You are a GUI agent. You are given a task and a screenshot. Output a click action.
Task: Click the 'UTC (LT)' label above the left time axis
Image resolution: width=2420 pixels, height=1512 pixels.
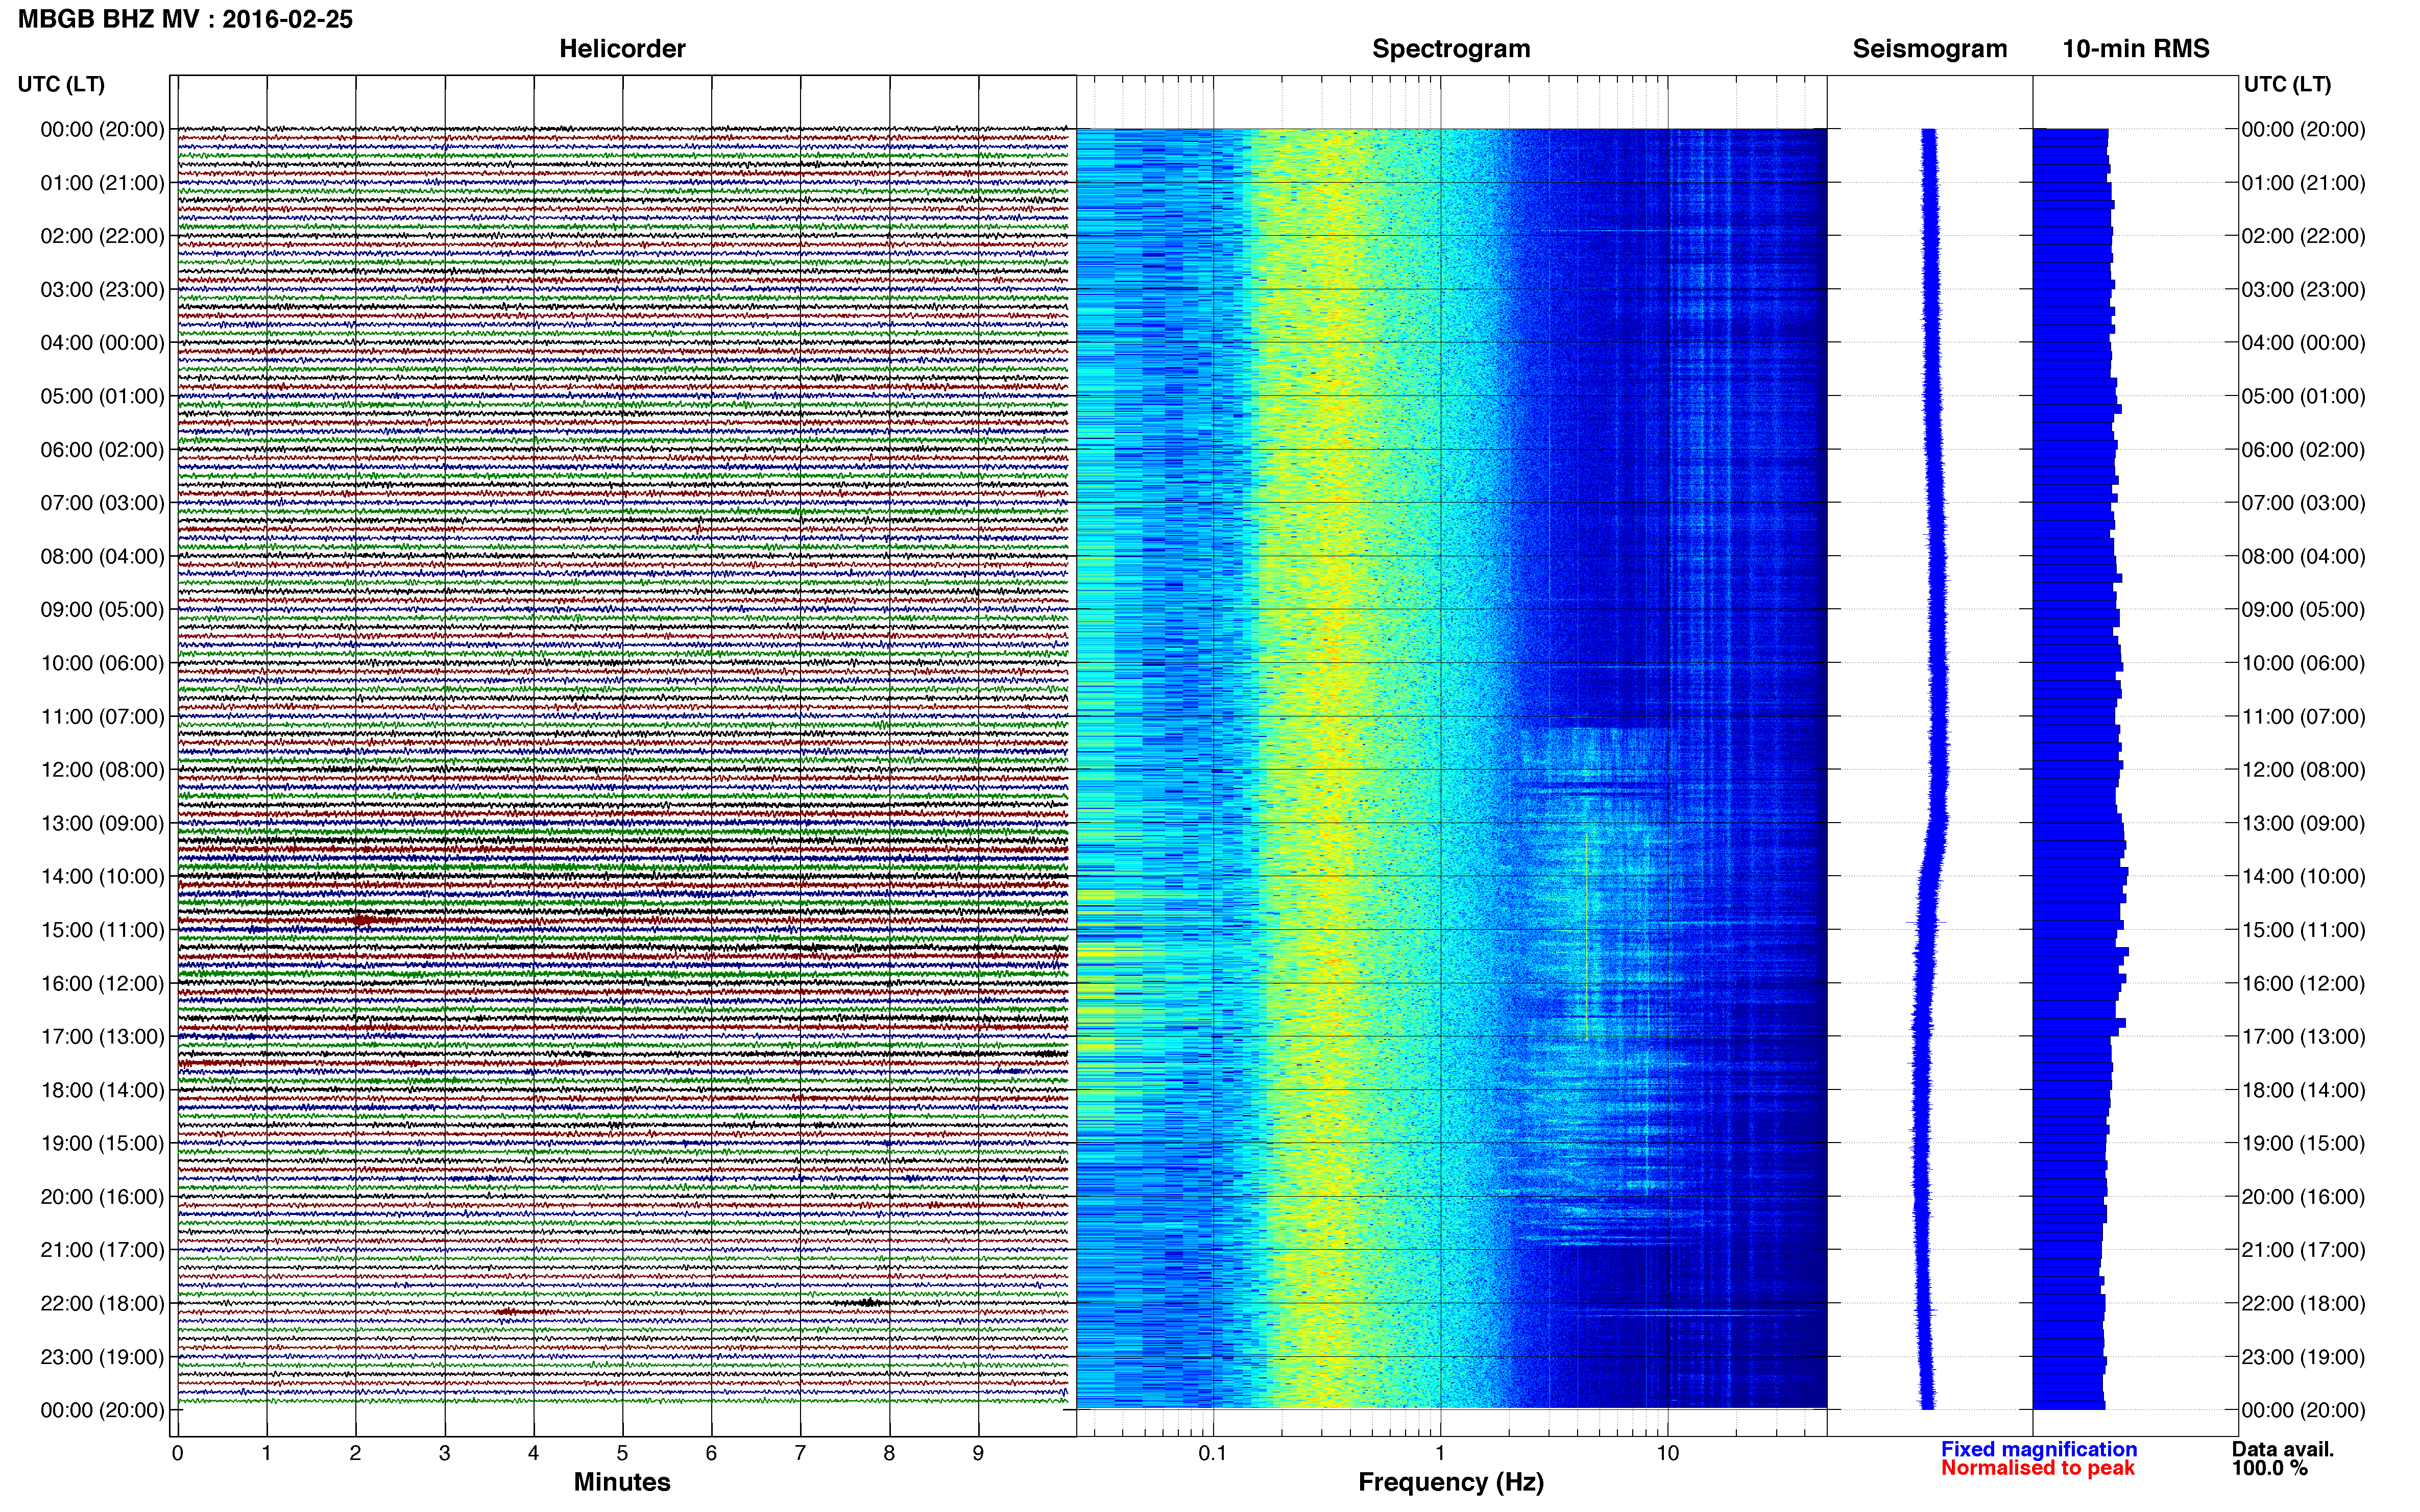click(x=61, y=84)
